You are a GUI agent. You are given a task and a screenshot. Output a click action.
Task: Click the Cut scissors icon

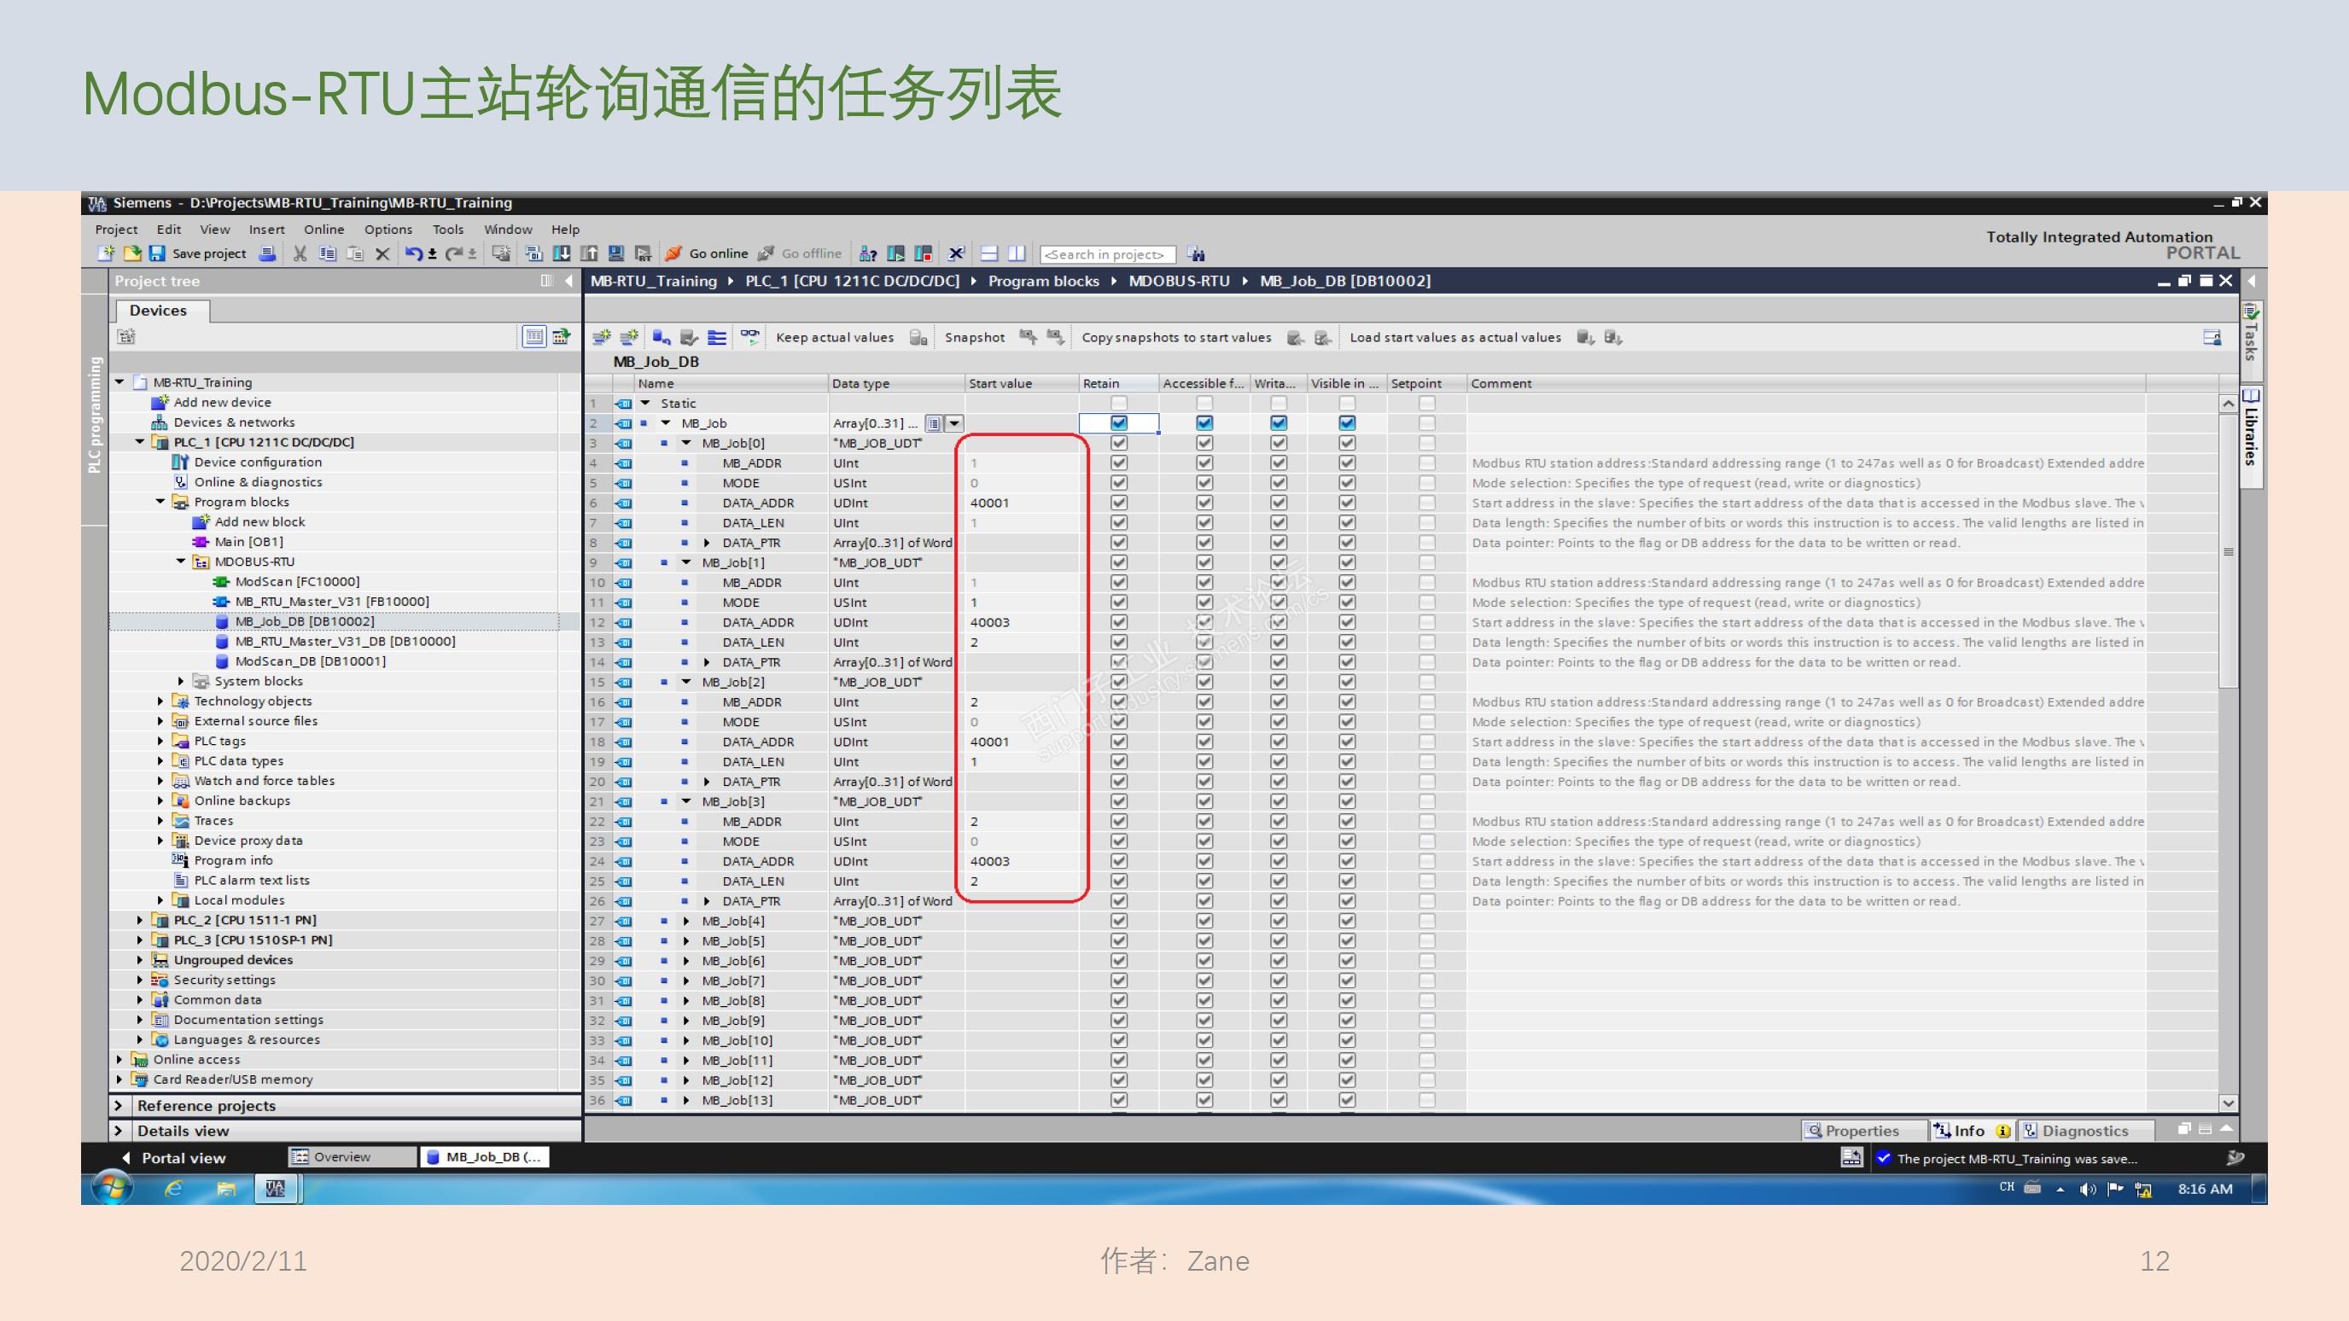tap(299, 253)
